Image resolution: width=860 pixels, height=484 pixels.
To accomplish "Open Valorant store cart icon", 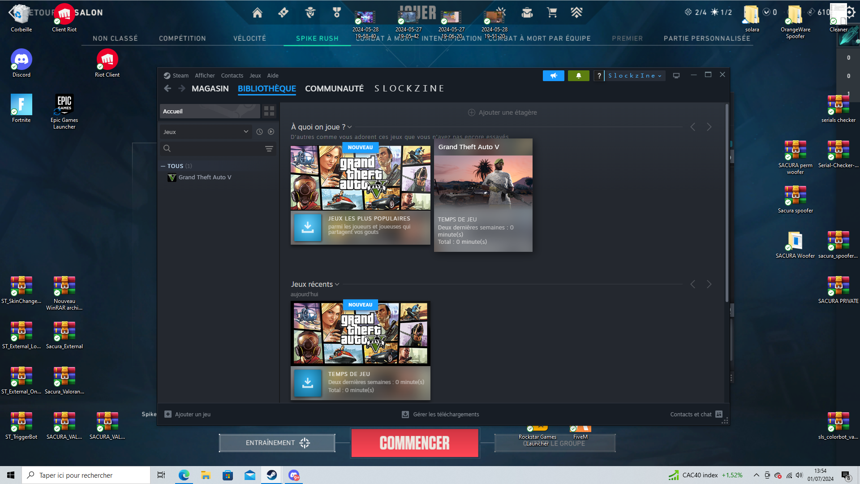I will pos(552,13).
